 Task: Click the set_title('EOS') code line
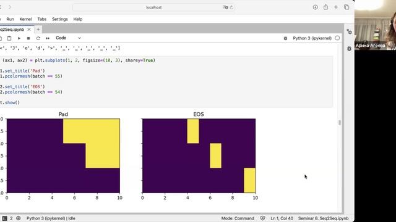(22, 87)
